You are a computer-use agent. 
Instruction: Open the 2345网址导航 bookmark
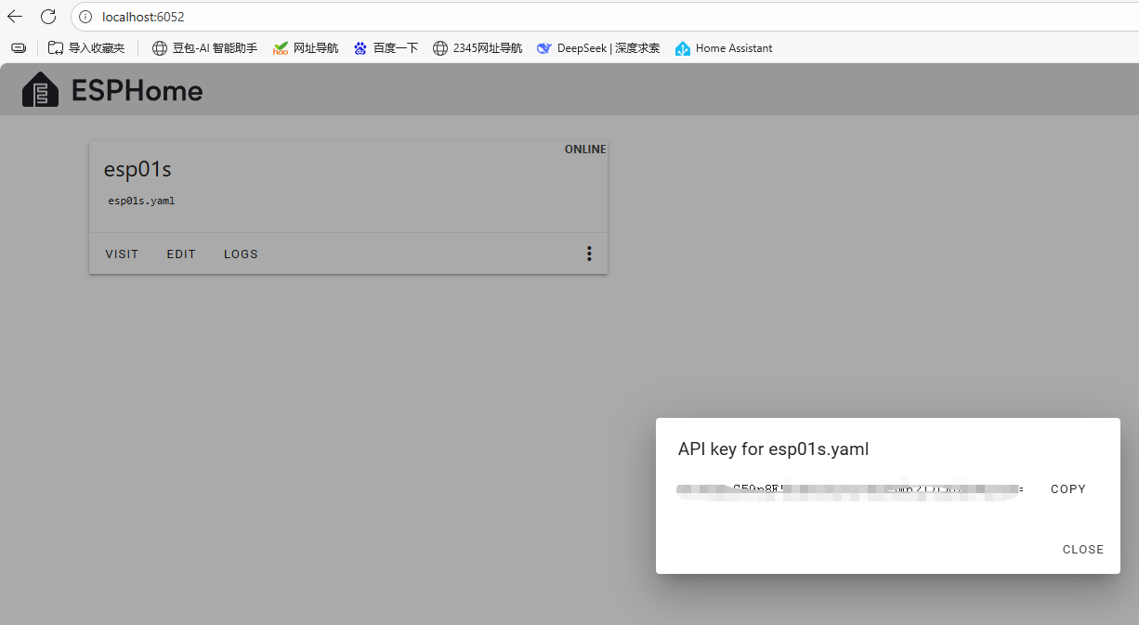(x=478, y=48)
